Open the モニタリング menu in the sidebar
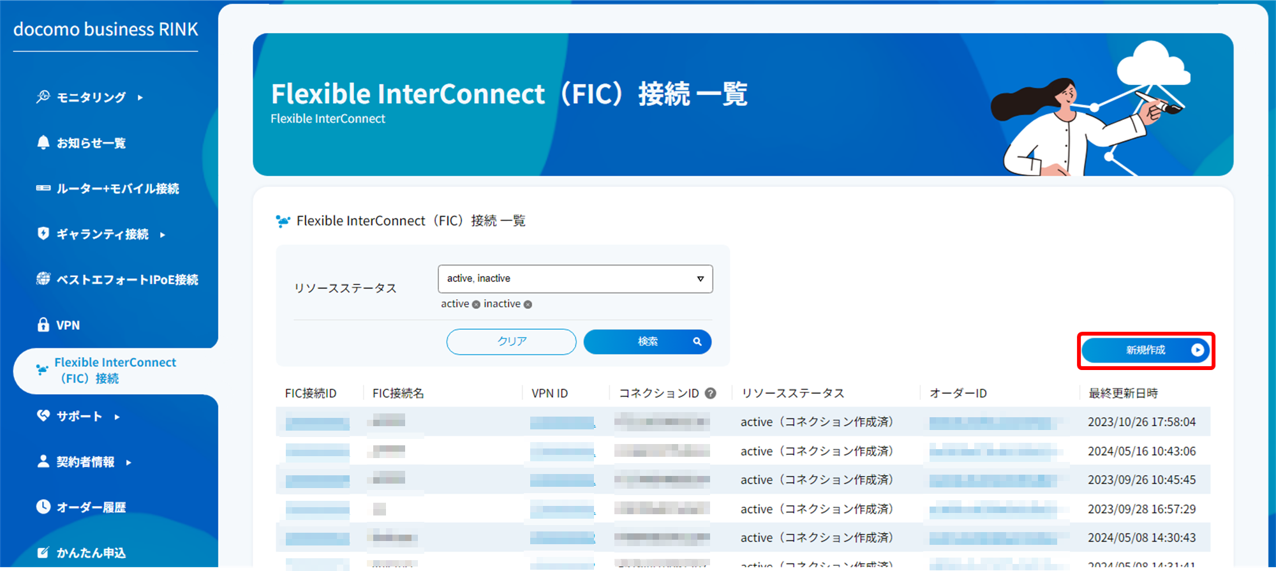The height and width of the screenshot is (571, 1276). pyautogui.click(x=90, y=97)
